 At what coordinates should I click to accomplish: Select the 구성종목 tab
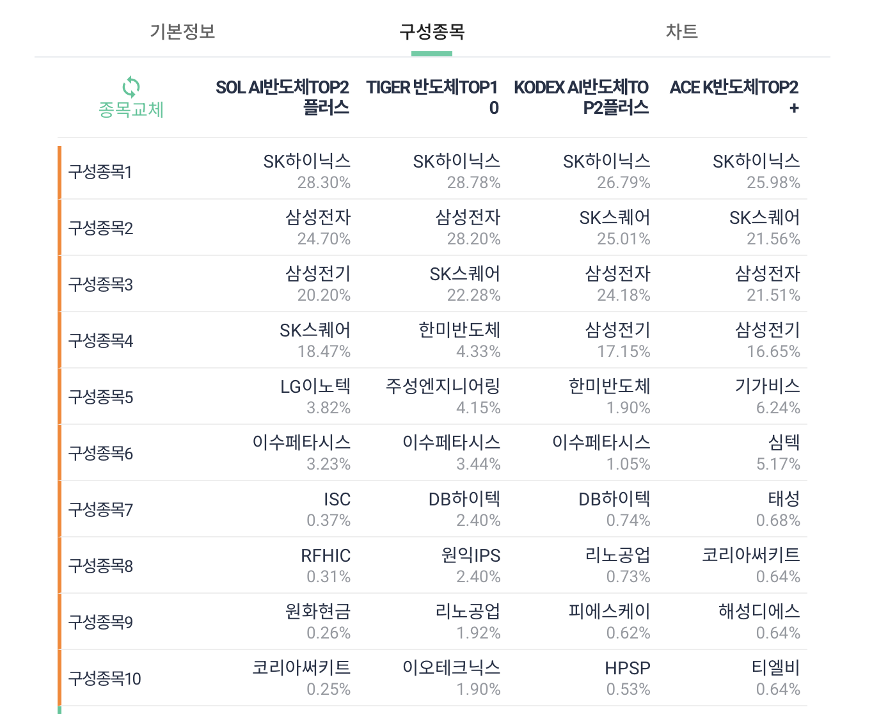(432, 31)
